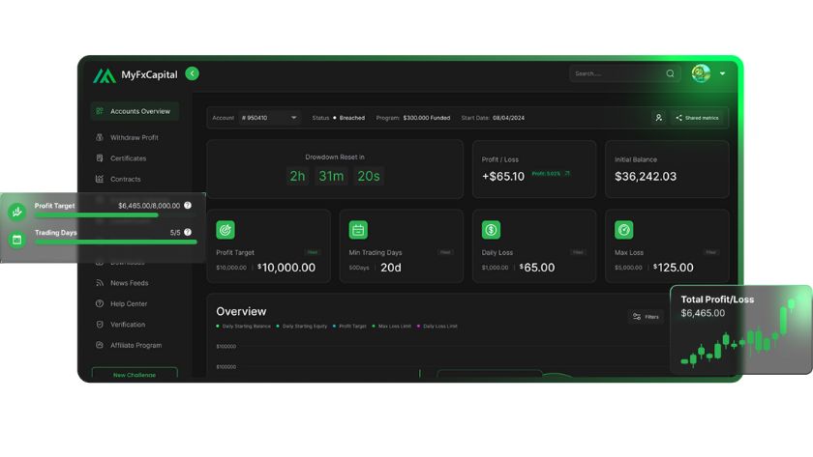Click the Daily Loss dollar icon
The height and width of the screenshot is (457, 813).
point(491,230)
